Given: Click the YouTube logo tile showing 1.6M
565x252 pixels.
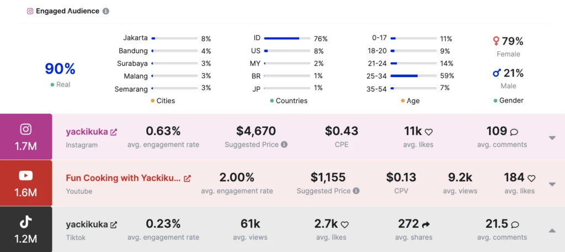Looking at the screenshot, I should (x=26, y=183).
